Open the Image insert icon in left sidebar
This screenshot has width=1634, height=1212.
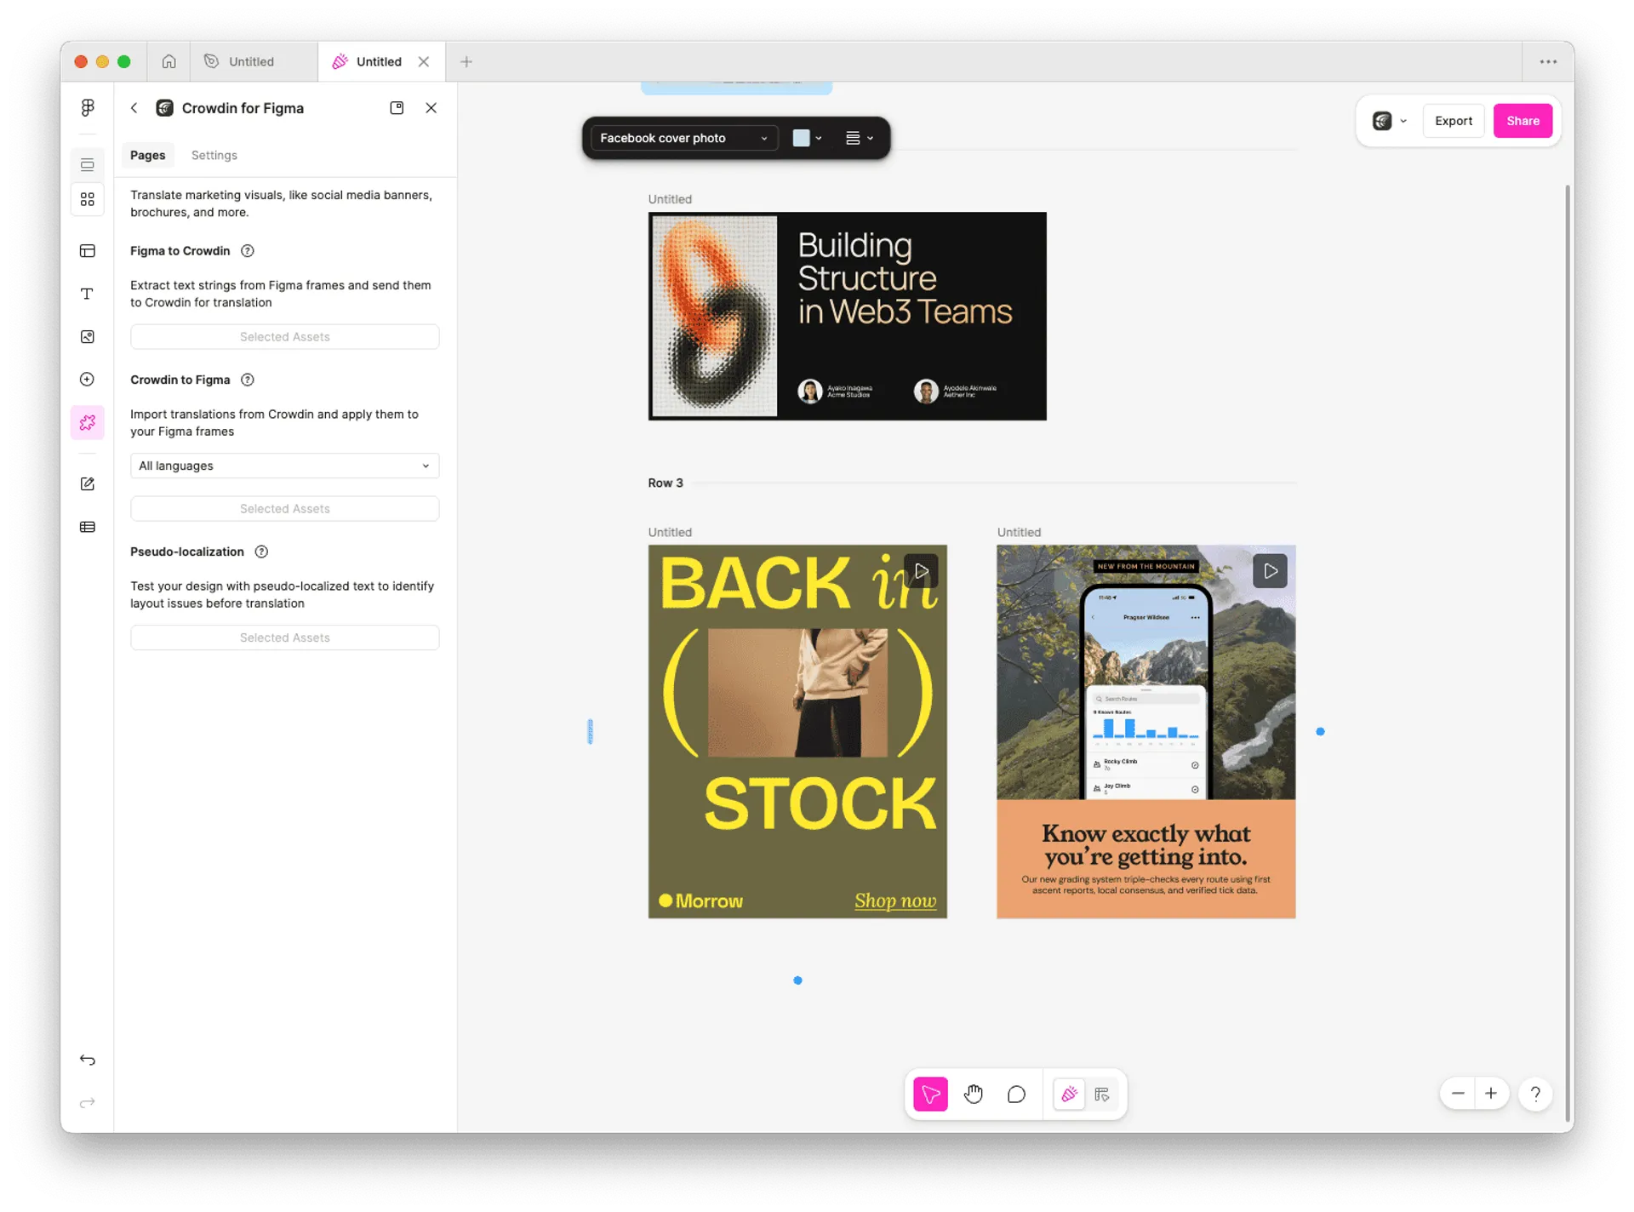(88, 337)
